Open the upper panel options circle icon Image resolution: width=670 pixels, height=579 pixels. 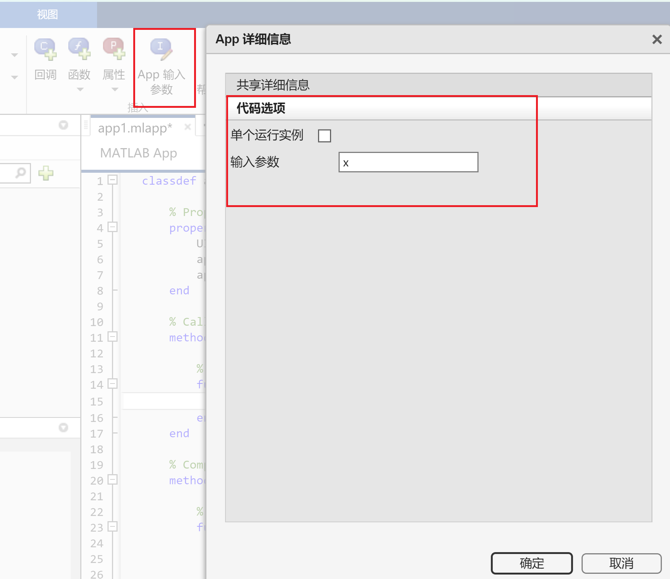coord(63,125)
